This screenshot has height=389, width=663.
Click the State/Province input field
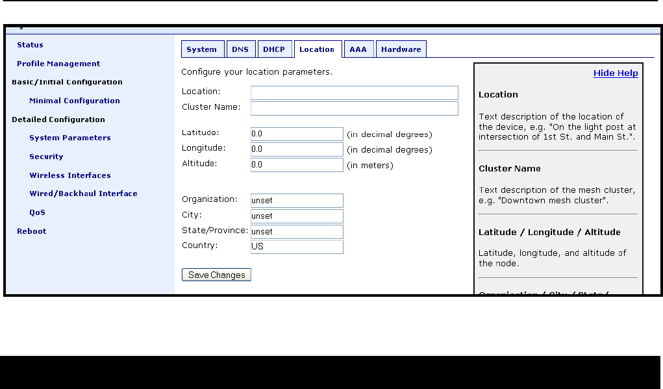click(x=297, y=232)
